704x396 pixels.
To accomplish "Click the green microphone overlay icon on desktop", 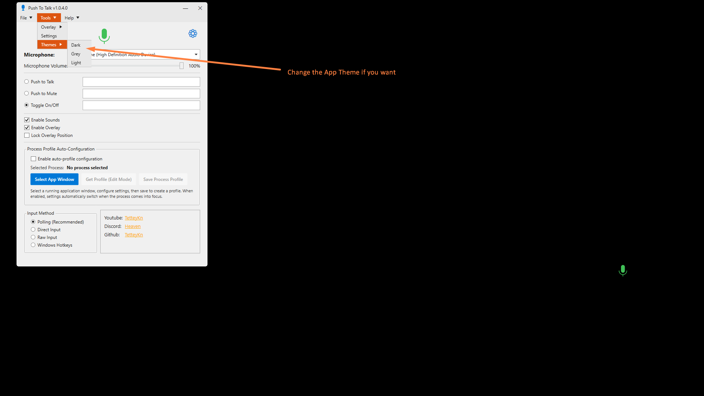I will 623,270.
